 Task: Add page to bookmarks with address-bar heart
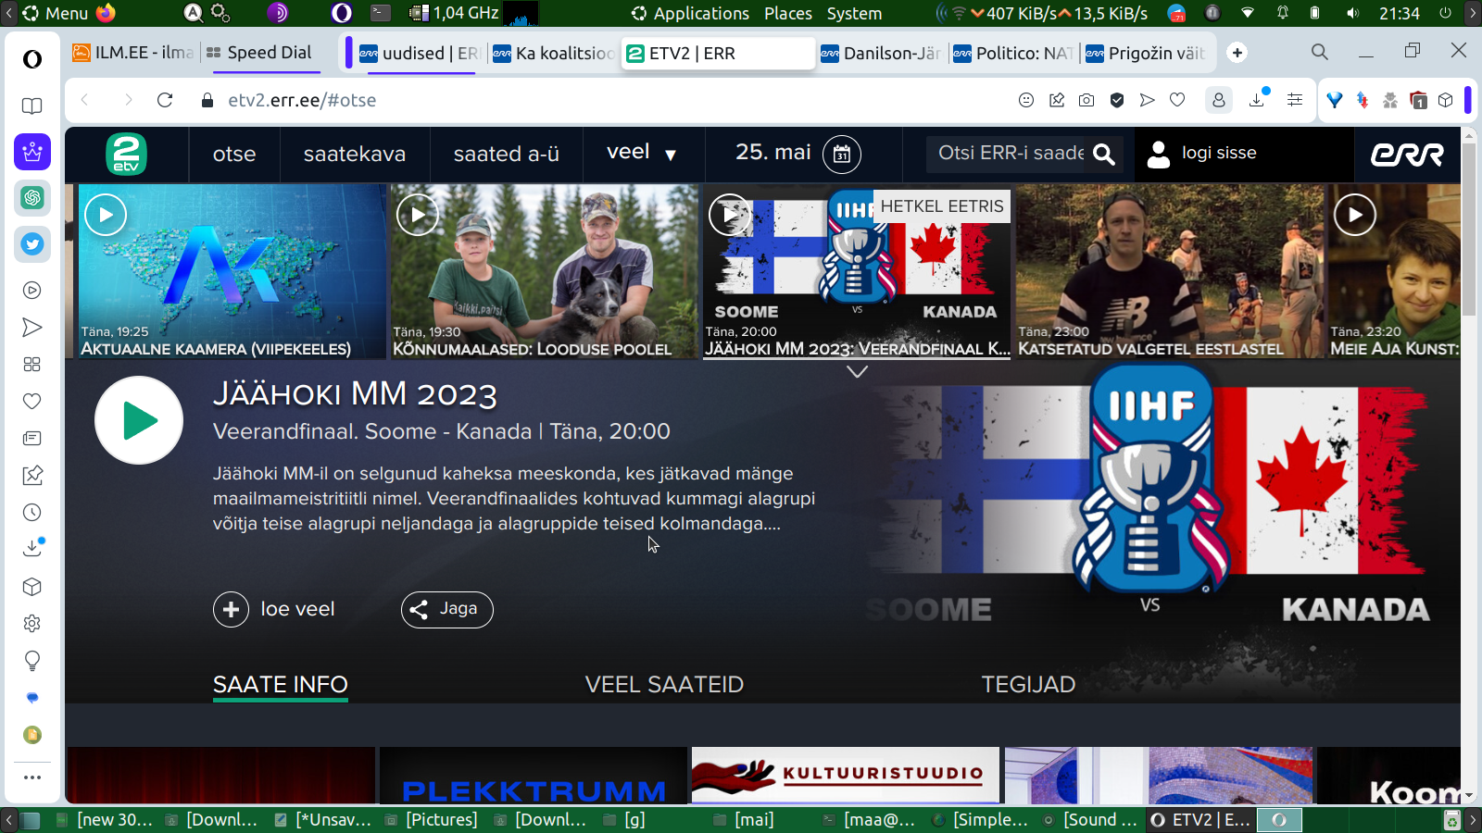point(1177,100)
